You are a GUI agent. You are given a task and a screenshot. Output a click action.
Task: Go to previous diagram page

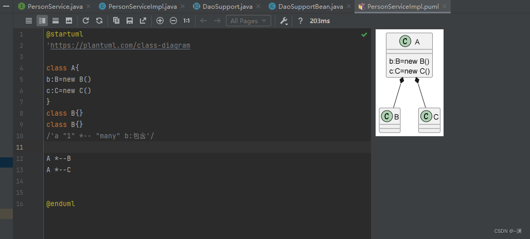coord(203,21)
